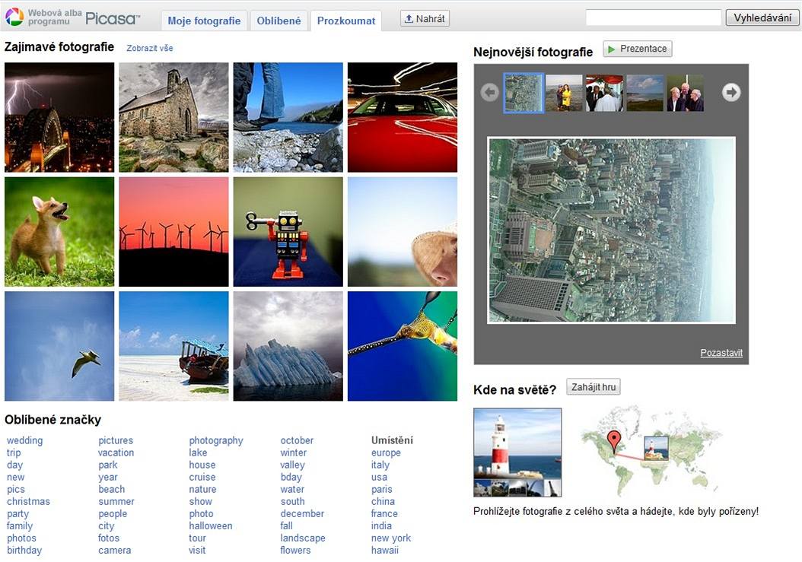Open the Moje fotografie tab

point(204,21)
